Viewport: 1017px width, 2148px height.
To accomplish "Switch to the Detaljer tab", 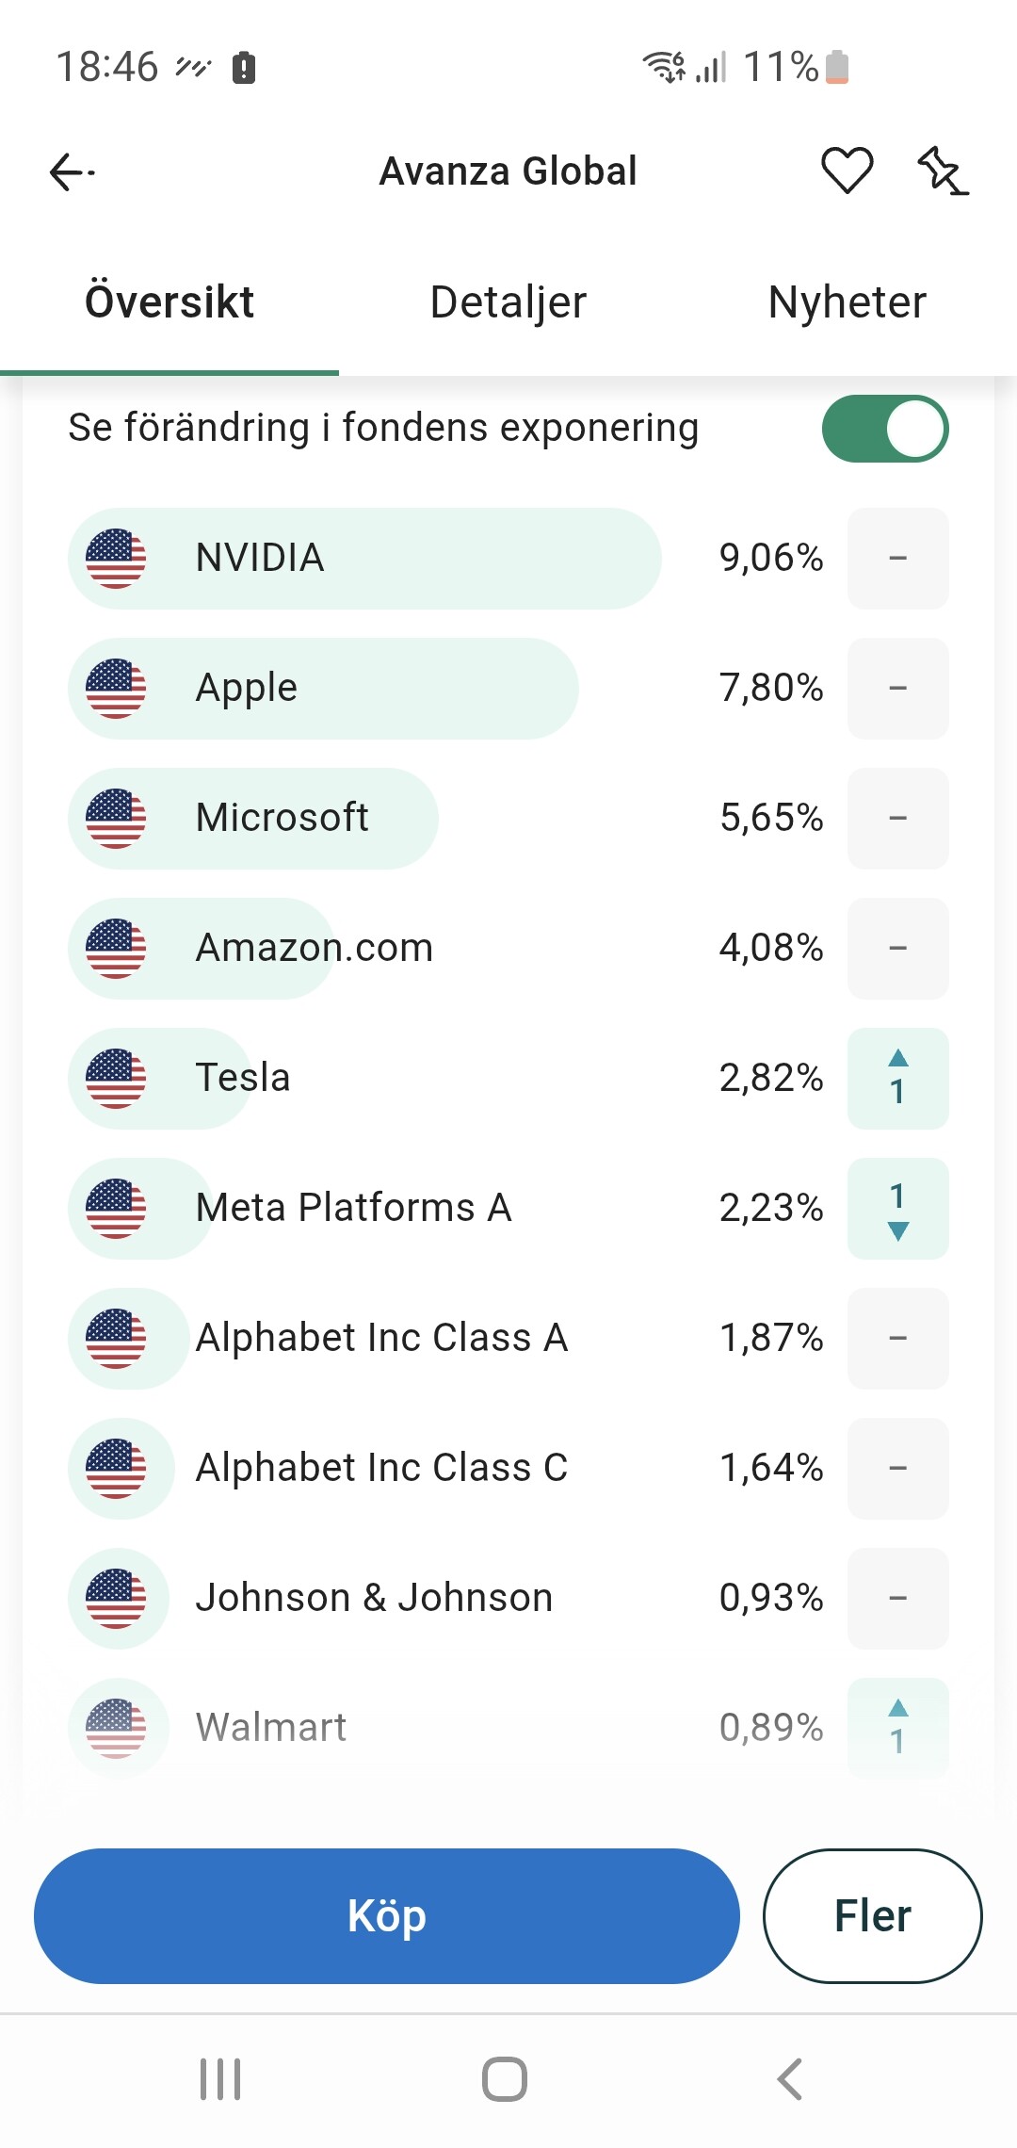I will (508, 302).
